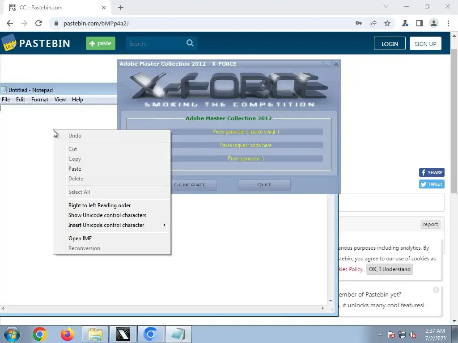Select Right to left Reading order

coord(111,205)
